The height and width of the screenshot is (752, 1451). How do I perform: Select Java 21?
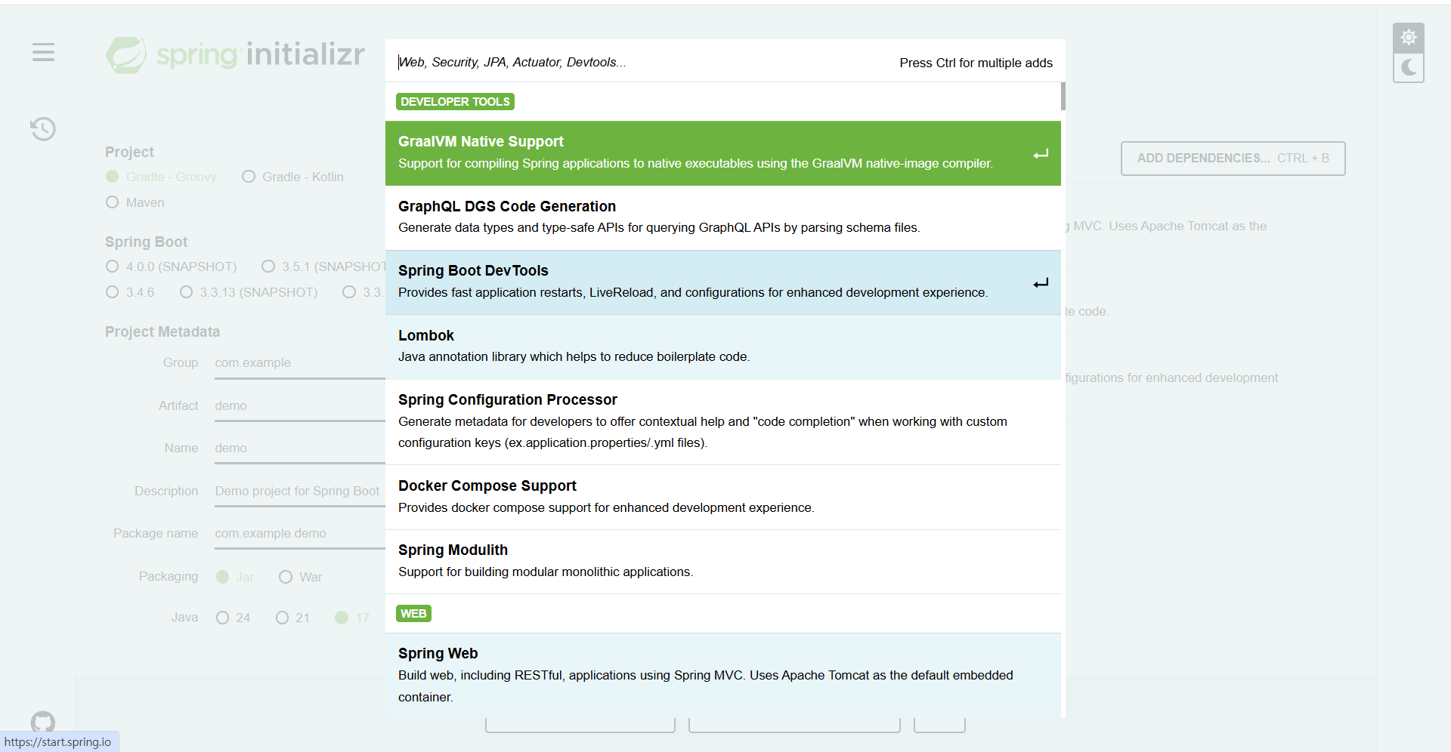pos(292,618)
